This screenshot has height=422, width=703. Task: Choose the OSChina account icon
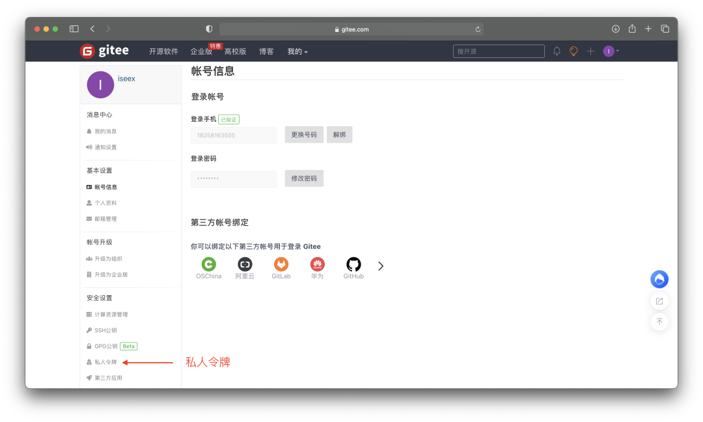pyautogui.click(x=208, y=265)
